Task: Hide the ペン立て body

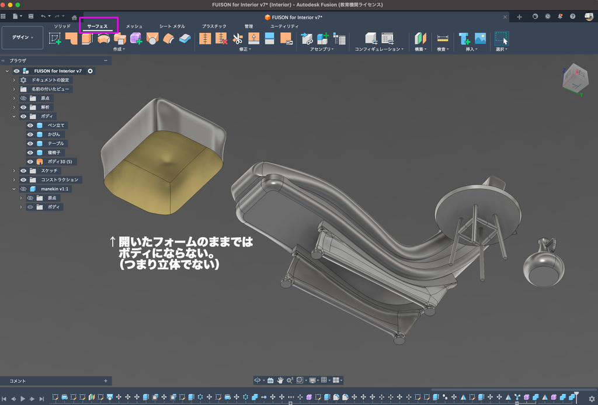Action: (x=30, y=126)
